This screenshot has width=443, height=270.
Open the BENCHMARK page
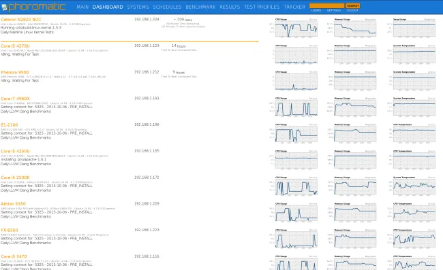click(200, 7)
